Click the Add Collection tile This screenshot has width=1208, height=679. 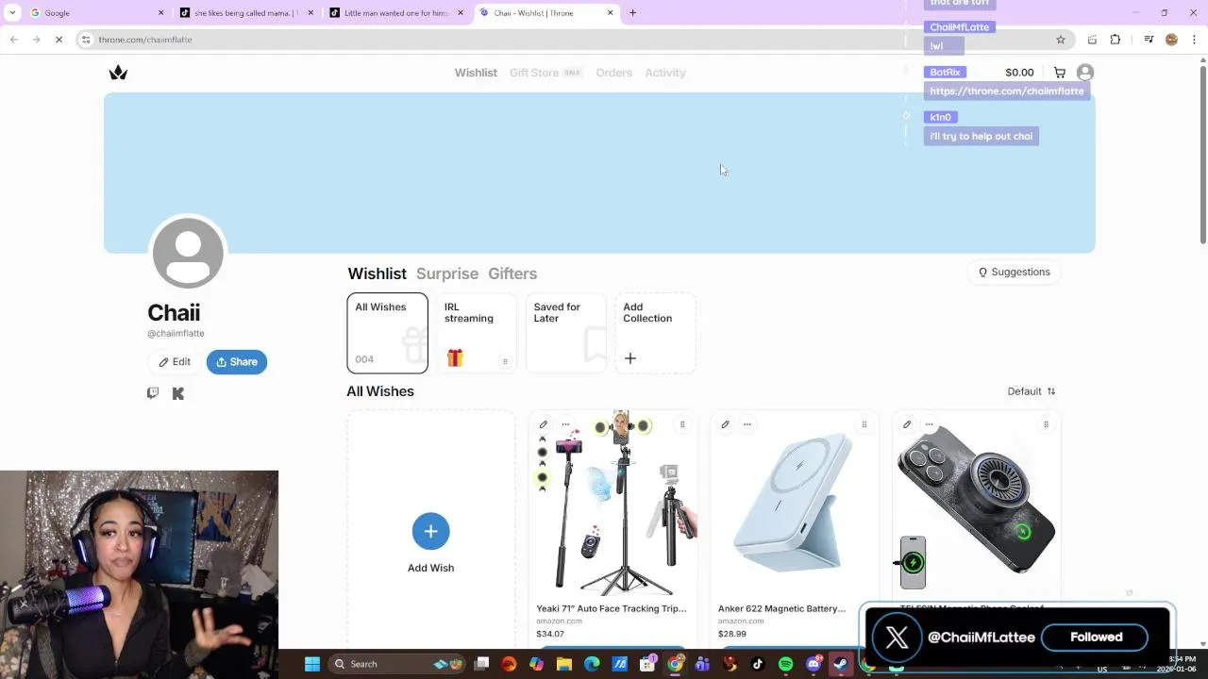[x=655, y=333]
